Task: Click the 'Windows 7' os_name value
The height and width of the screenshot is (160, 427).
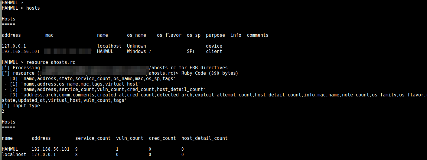Action: (139, 52)
